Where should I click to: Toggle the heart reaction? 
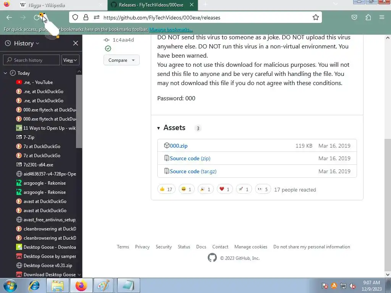tap(225, 189)
